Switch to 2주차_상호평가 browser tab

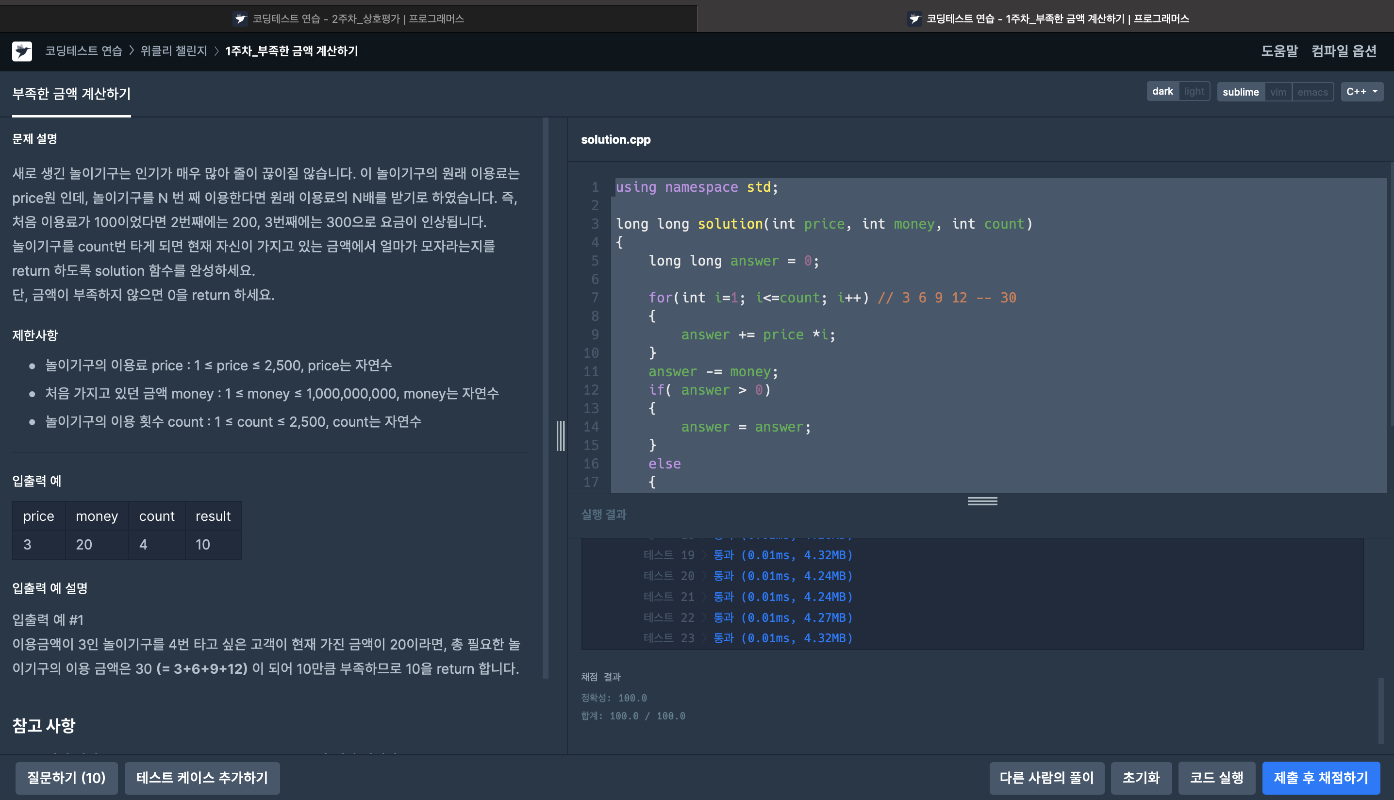[x=348, y=18]
